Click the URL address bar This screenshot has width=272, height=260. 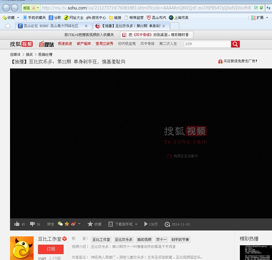[146, 8]
